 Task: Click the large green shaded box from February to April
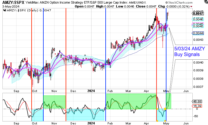coord(131,101)
